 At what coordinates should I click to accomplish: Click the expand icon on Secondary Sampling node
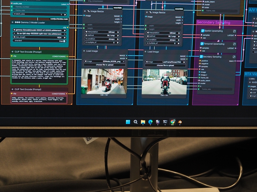coord(234,57)
